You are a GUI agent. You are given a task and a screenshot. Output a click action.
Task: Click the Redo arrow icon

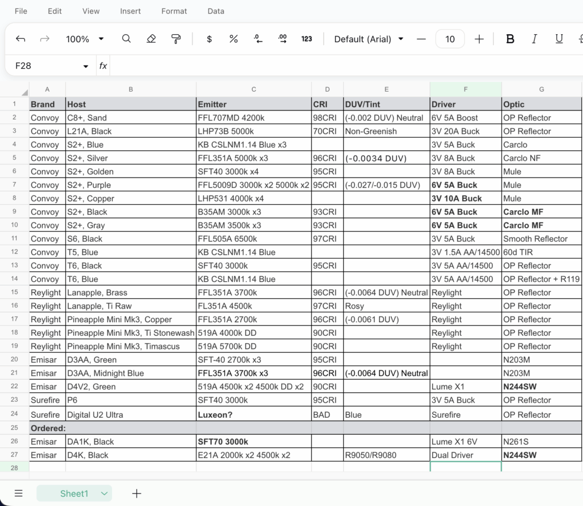pyautogui.click(x=44, y=39)
